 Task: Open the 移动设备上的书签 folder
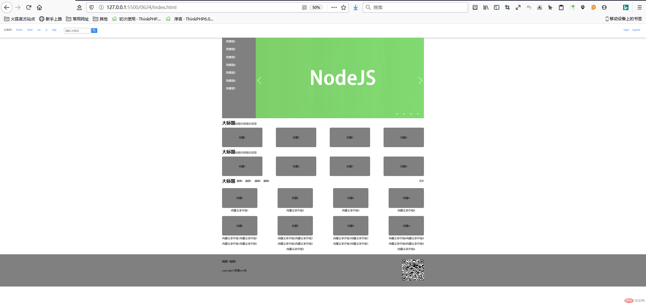[623, 19]
